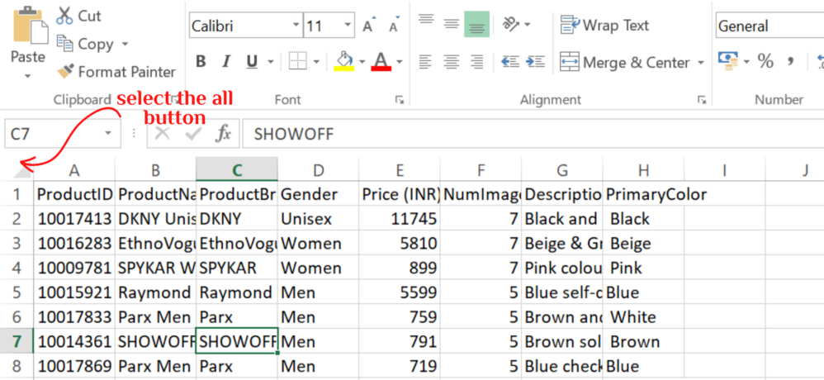Apply Comma Style number format
The height and width of the screenshot is (380, 824).
(x=790, y=61)
